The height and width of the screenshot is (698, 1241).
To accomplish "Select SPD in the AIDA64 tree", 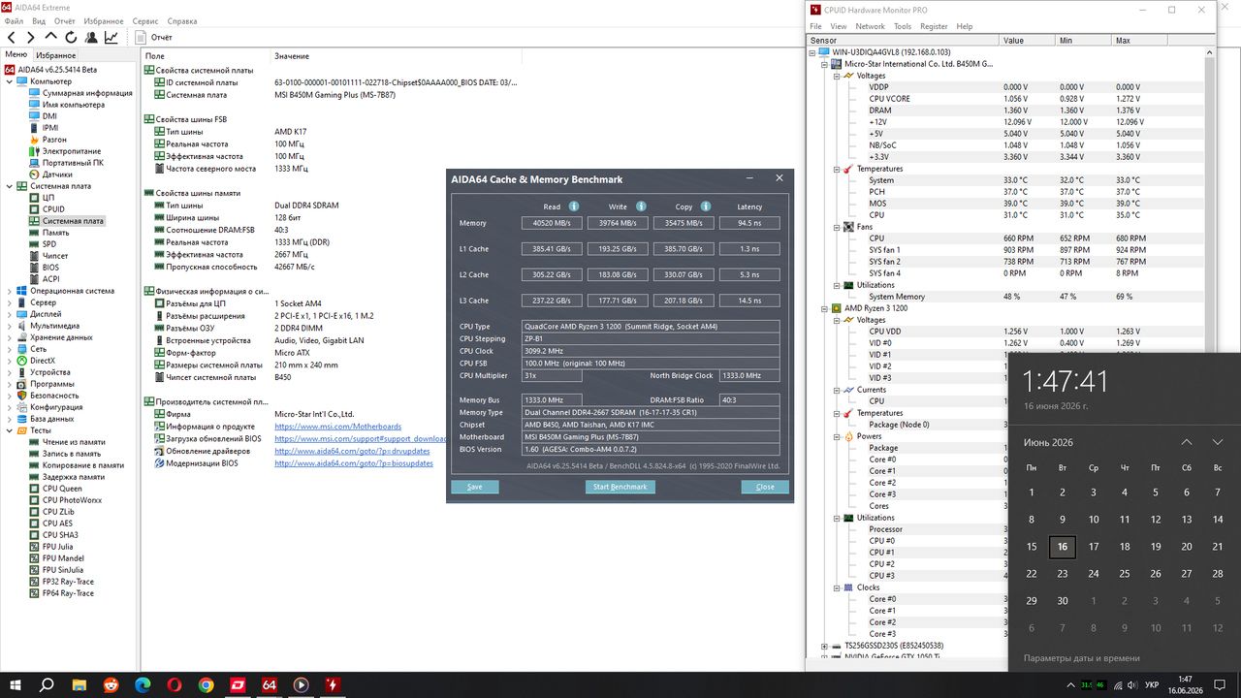I will click(50, 244).
